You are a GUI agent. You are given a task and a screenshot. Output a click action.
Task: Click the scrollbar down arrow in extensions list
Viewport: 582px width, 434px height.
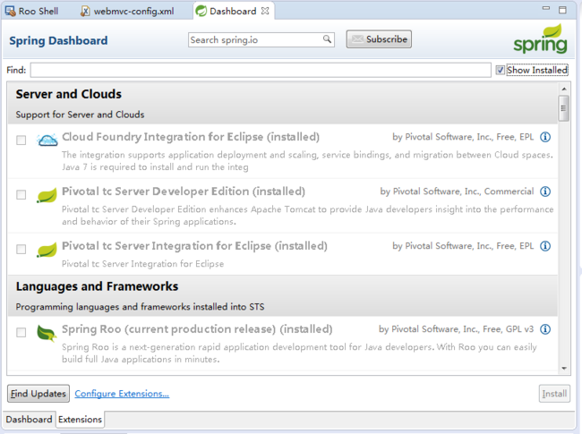(x=564, y=369)
